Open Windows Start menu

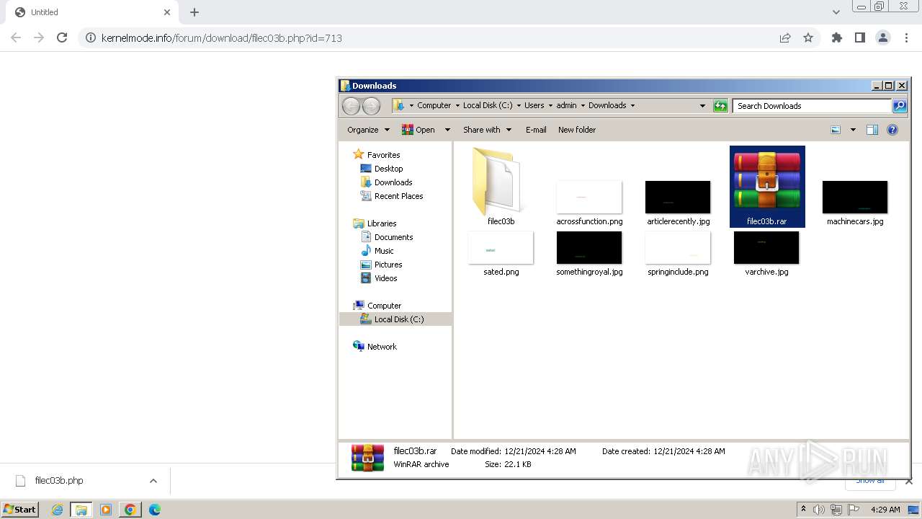[19, 509]
